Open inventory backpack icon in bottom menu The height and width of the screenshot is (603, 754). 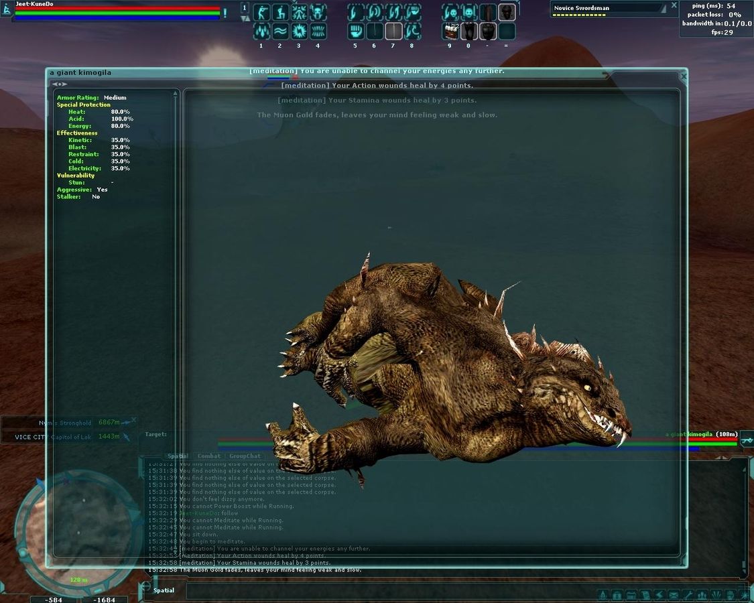coord(617,594)
